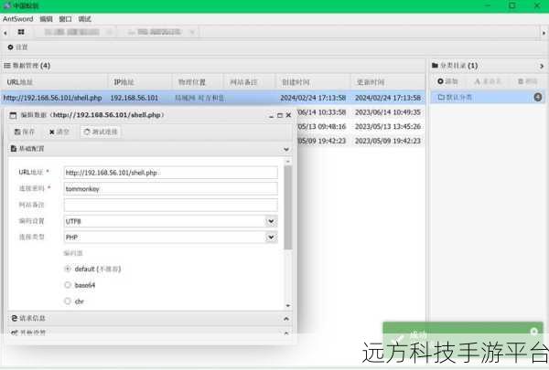Click the edit dialog title window icon
The width and height of the screenshot is (549, 370).
[13, 115]
